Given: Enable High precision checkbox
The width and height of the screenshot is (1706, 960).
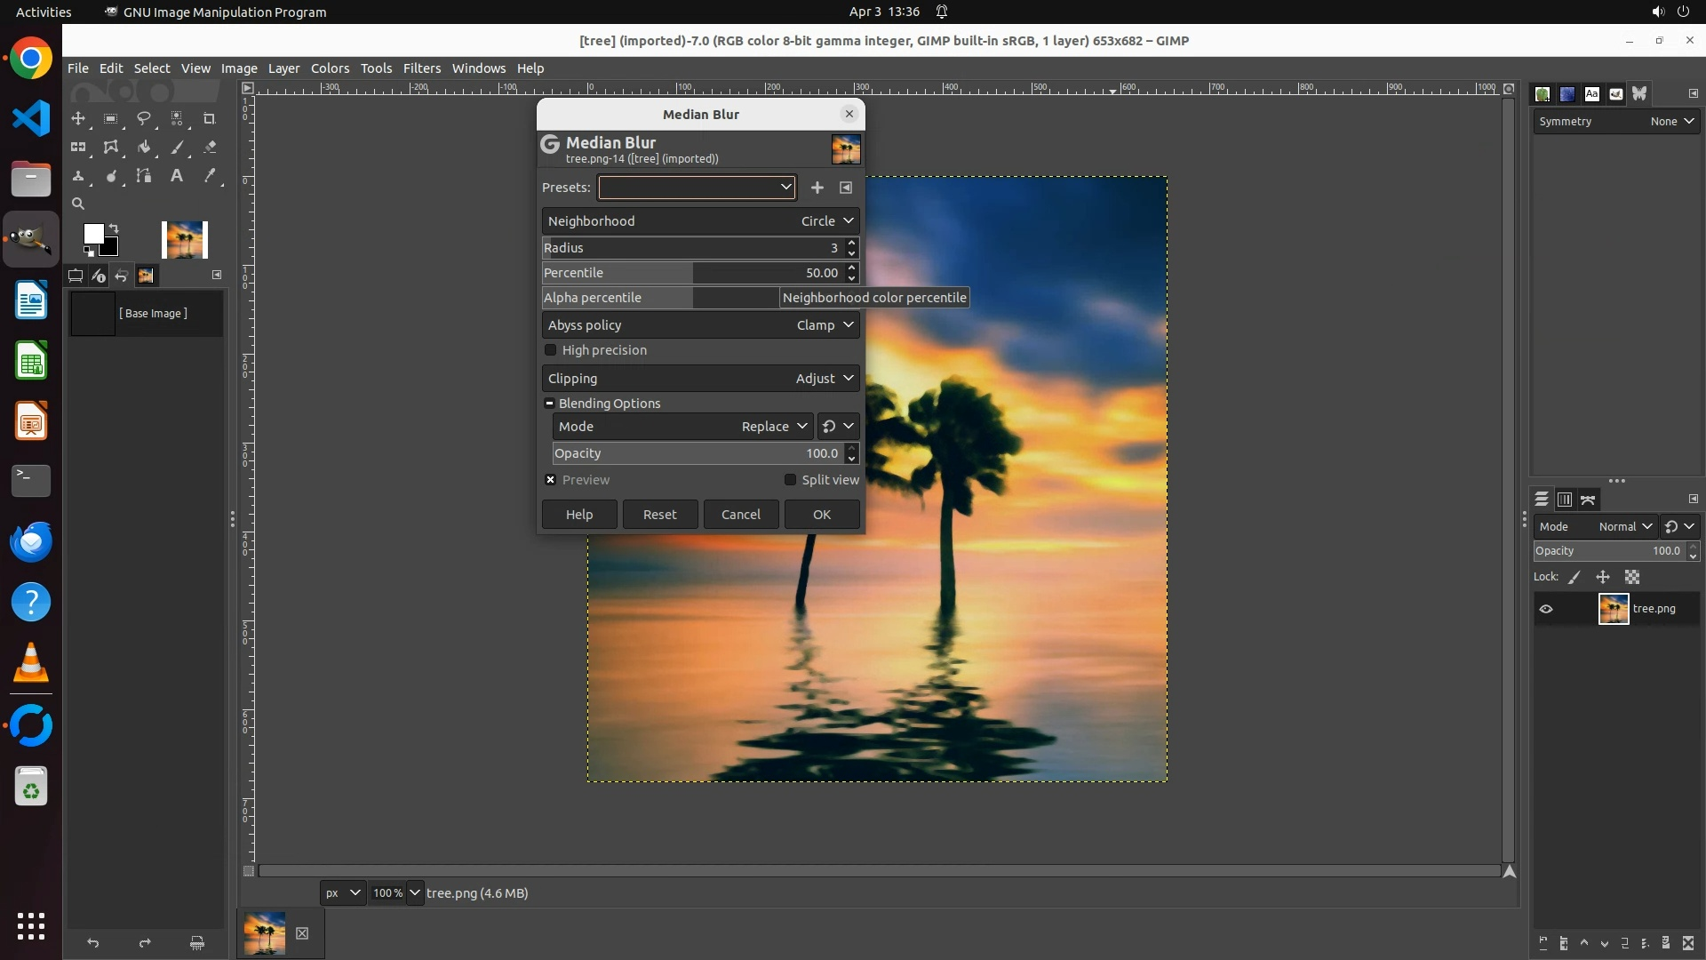Looking at the screenshot, I should pyautogui.click(x=551, y=350).
